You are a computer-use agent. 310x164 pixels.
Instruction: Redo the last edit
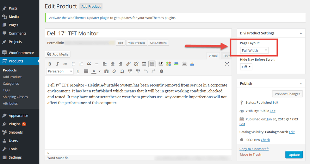click(x=154, y=71)
